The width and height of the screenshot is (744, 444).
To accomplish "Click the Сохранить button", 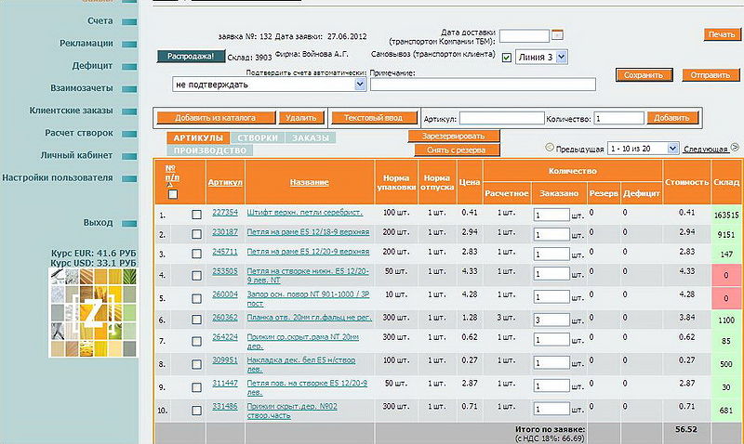I will 644,75.
